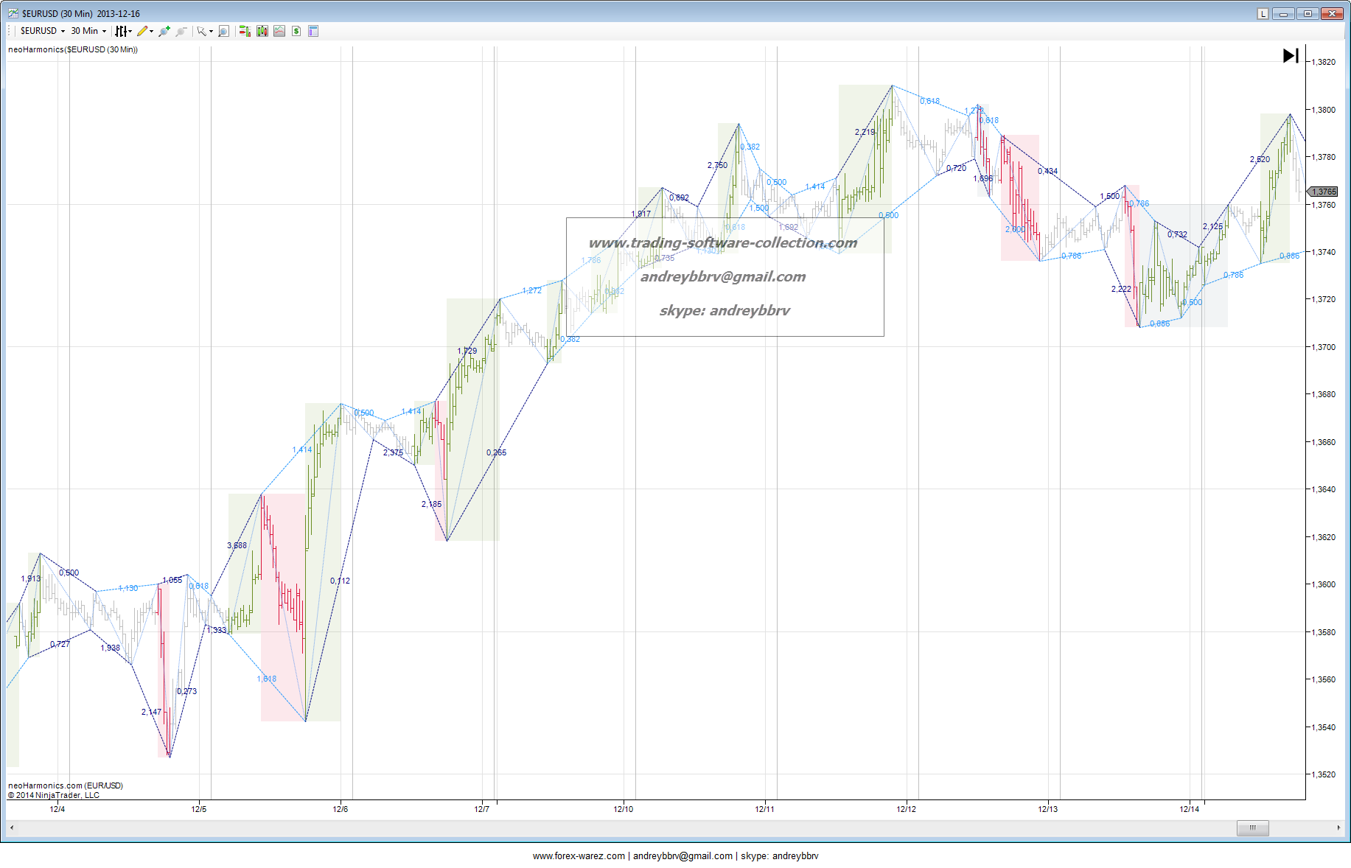Viewport: 1351px width, 868px height.
Task: Open the strategies dollar-sign icon
Action: coord(296,31)
